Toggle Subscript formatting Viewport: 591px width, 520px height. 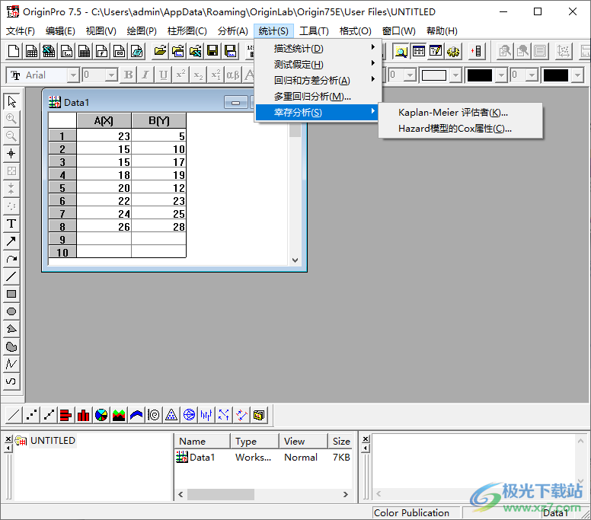[198, 75]
